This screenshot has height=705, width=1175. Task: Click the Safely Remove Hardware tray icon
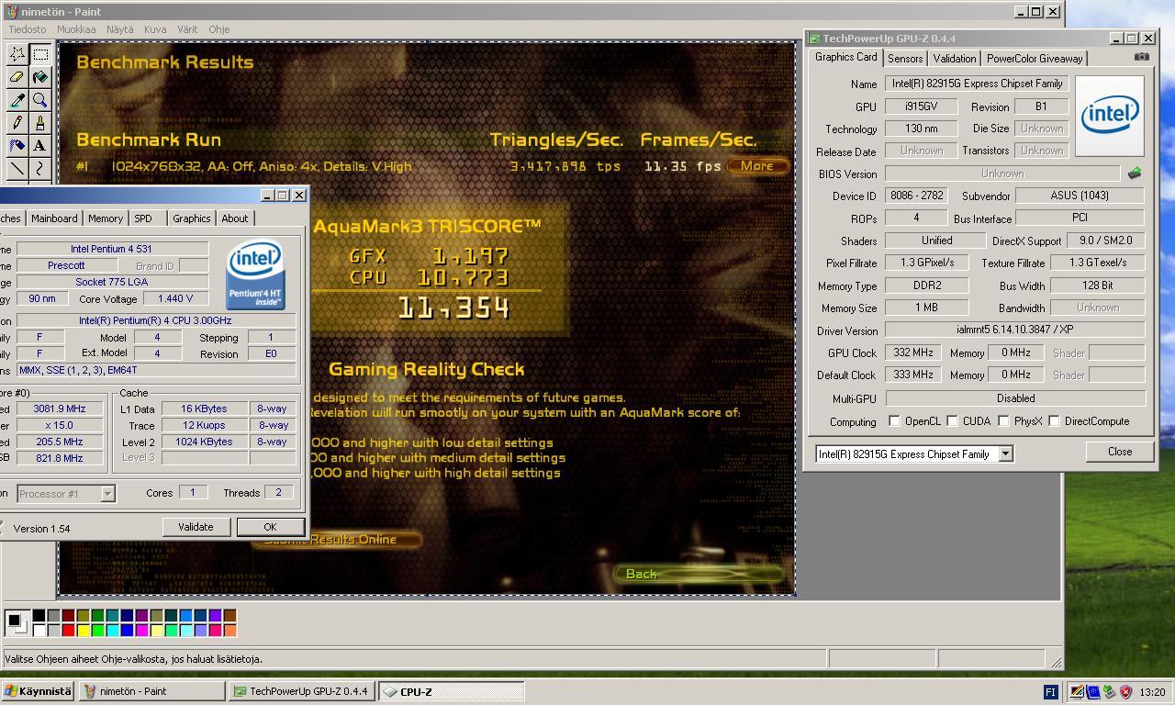1110,692
